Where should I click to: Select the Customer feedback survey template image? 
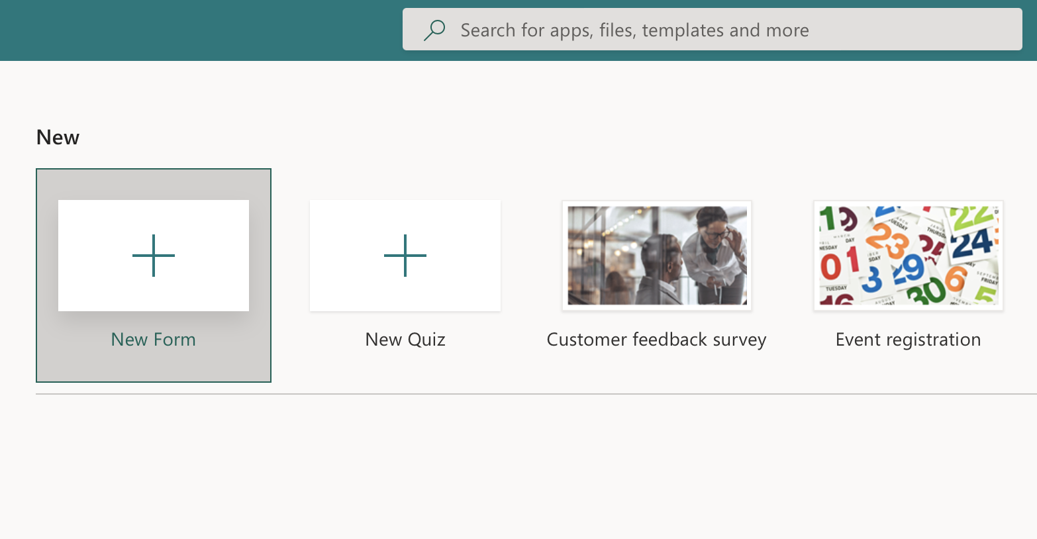coord(656,255)
